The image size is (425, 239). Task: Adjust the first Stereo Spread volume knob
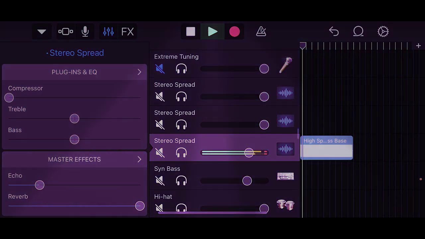coord(264,97)
